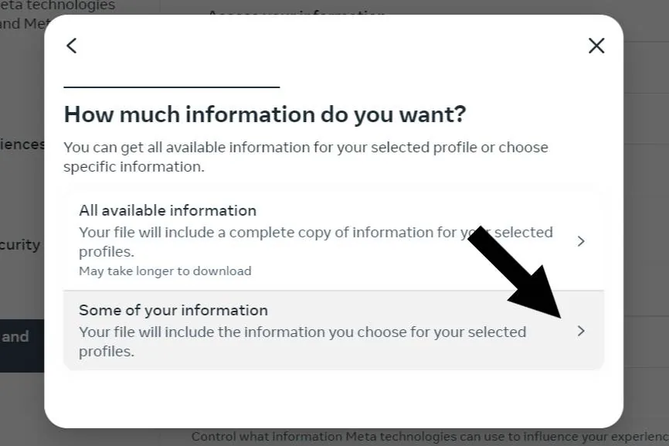
Task: Dismiss the dialog using the X icon
Action: [596, 46]
